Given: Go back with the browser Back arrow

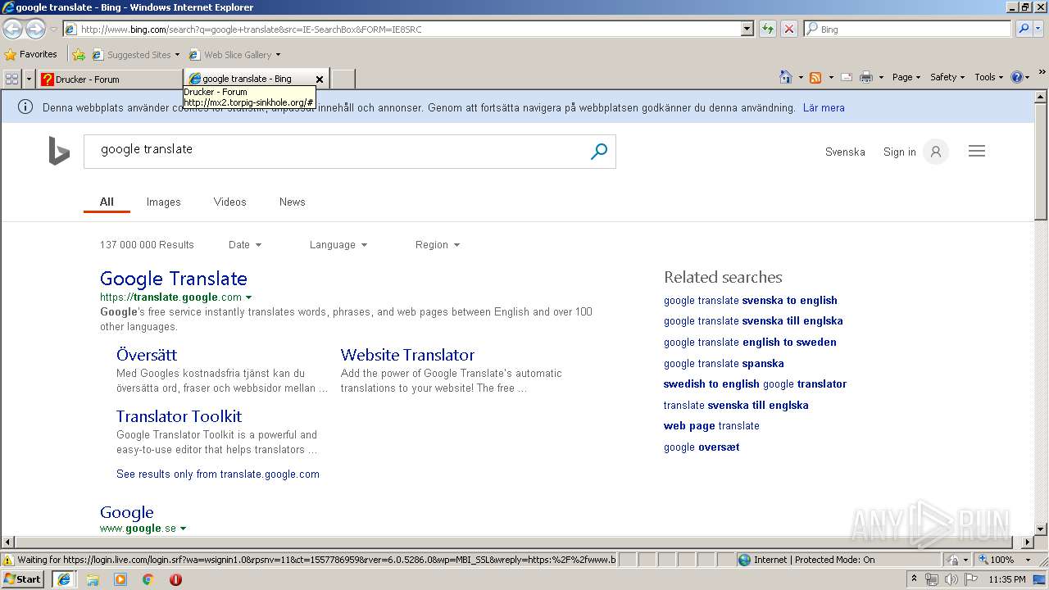Looking at the screenshot, I should (x=12, y=29).
